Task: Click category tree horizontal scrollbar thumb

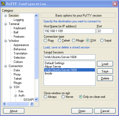Action: tap(18, 104)
